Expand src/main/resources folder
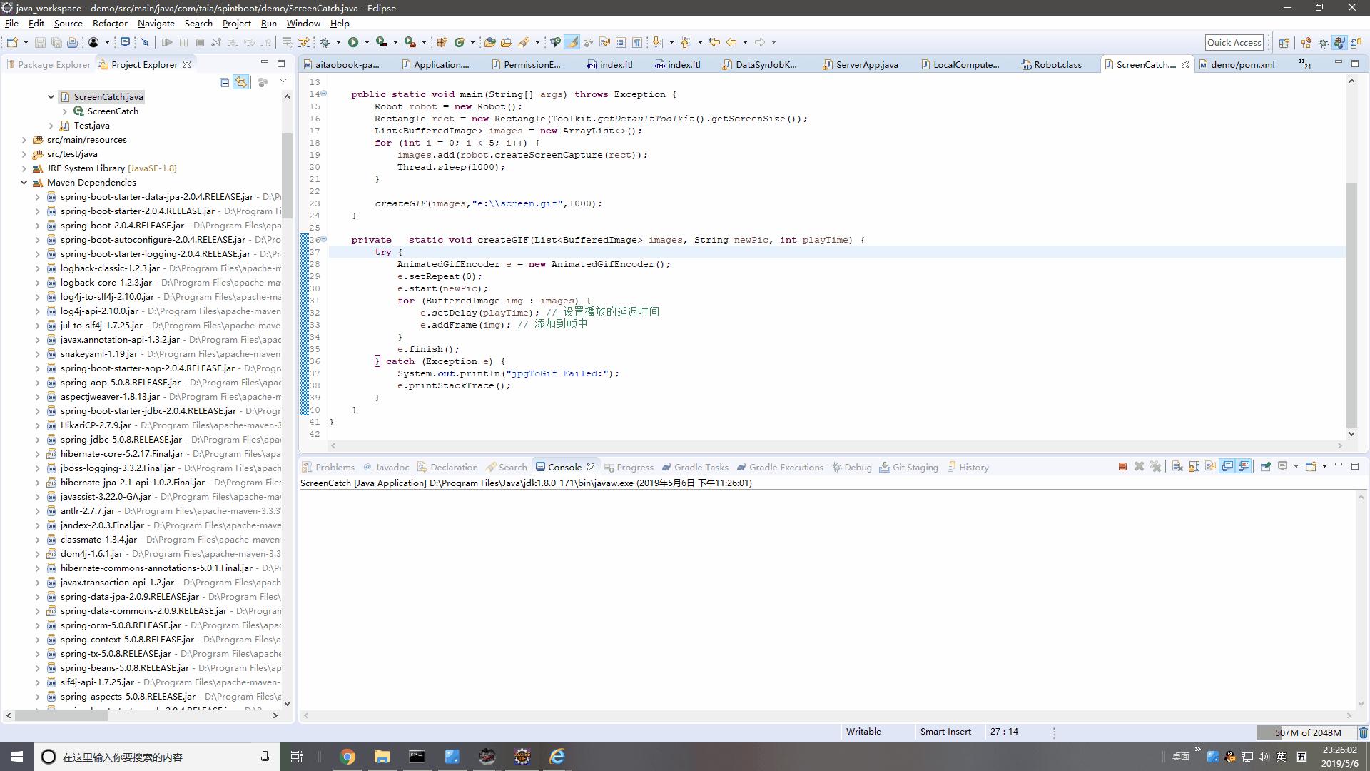 (x=24, y=139)
